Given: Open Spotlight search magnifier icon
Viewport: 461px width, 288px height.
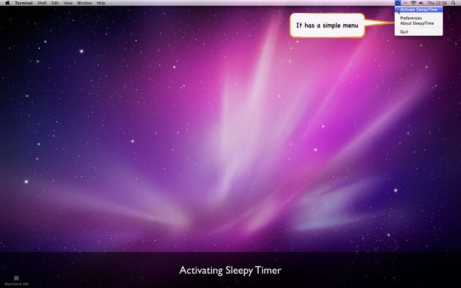Looking at the screenshot, I should [x=453, y=3].
